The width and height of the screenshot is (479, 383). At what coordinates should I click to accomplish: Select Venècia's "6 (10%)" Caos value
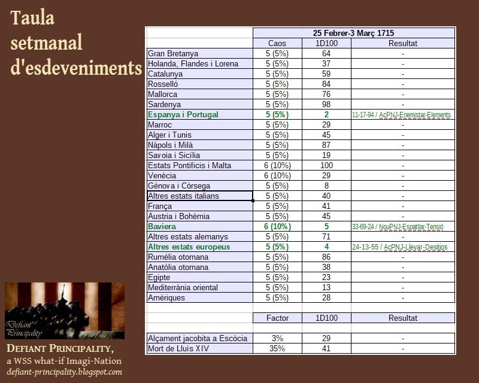(277, 175)
